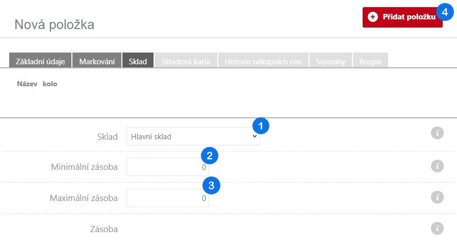Click into the Maximální zásoba field
The width and height of the screenshot is (457, 251).
click(167, 198)
